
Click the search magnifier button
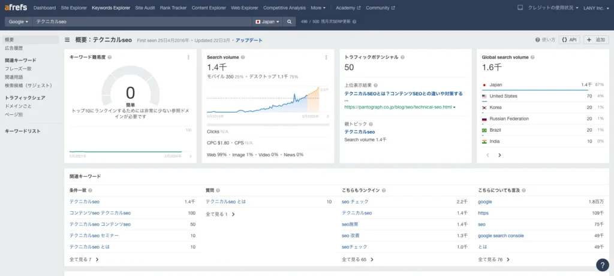[x=289, y=22]
